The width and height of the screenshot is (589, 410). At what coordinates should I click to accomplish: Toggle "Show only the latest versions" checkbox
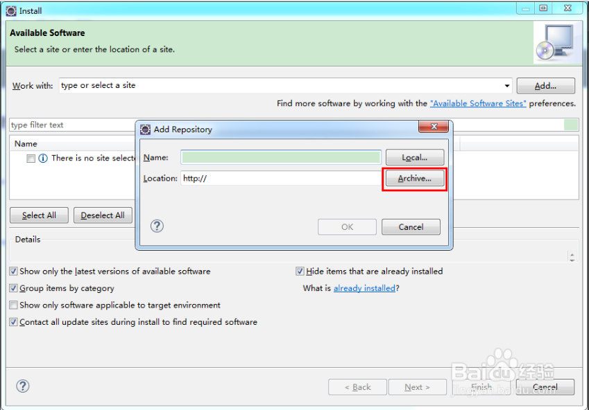pos(12,271)
